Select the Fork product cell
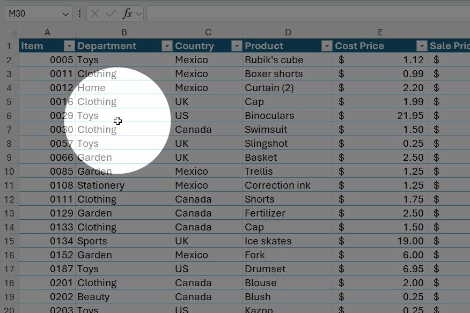This screenshot has height=313, width=470. click(288, 255)
